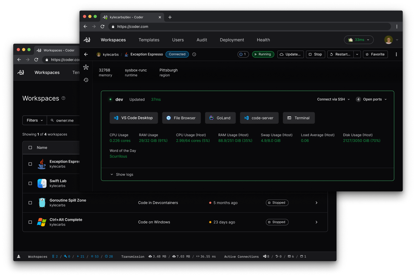Open Ctrl+Alt Complete row chevron
The width and height of the screenshot is (416, 277).
click(317, 222)
